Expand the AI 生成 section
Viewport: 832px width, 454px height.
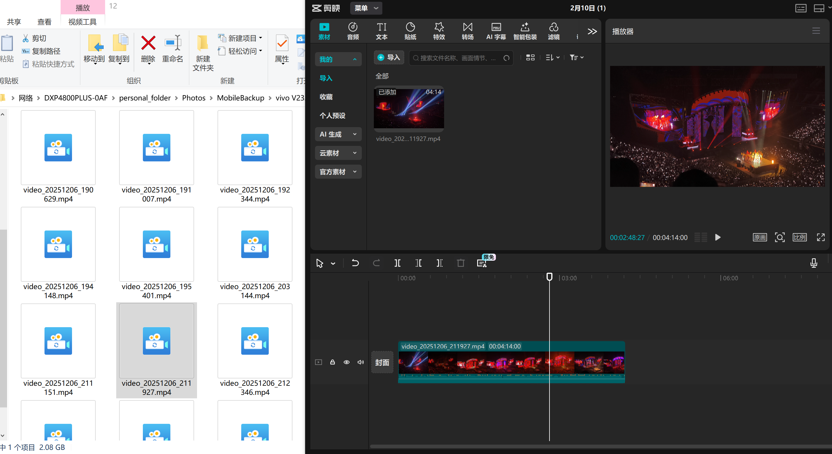(x=338, y=134)
